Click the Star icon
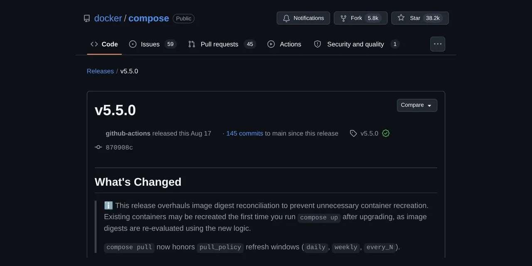The height and width of the screenshot is (266, 532). point(401,18)
